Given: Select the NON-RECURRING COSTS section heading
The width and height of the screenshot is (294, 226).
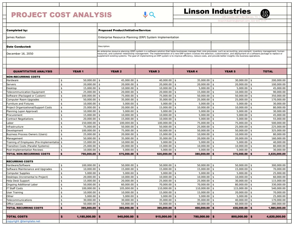Looking at the screenshot, I should coord(23,77).
